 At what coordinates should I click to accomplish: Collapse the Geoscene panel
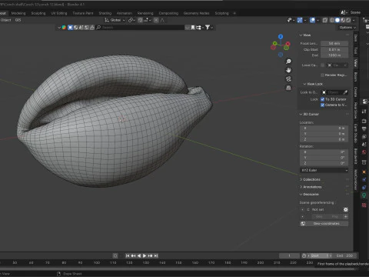pos(309,195)
